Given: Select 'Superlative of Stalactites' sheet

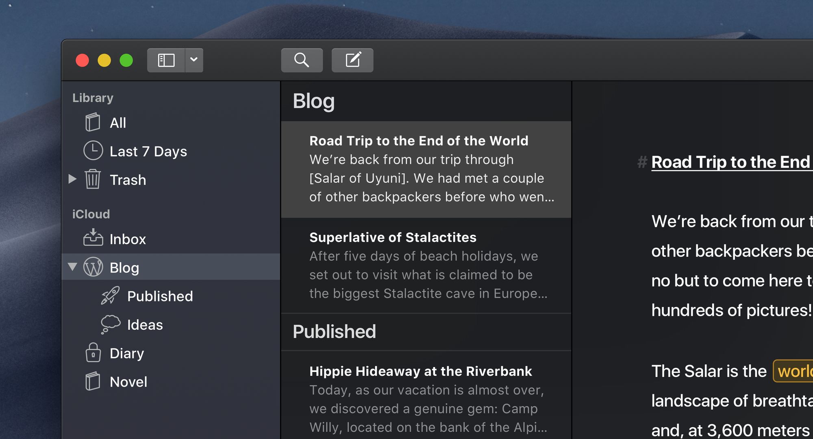Looking at the screenshot, I should click(x=426, y=264).
